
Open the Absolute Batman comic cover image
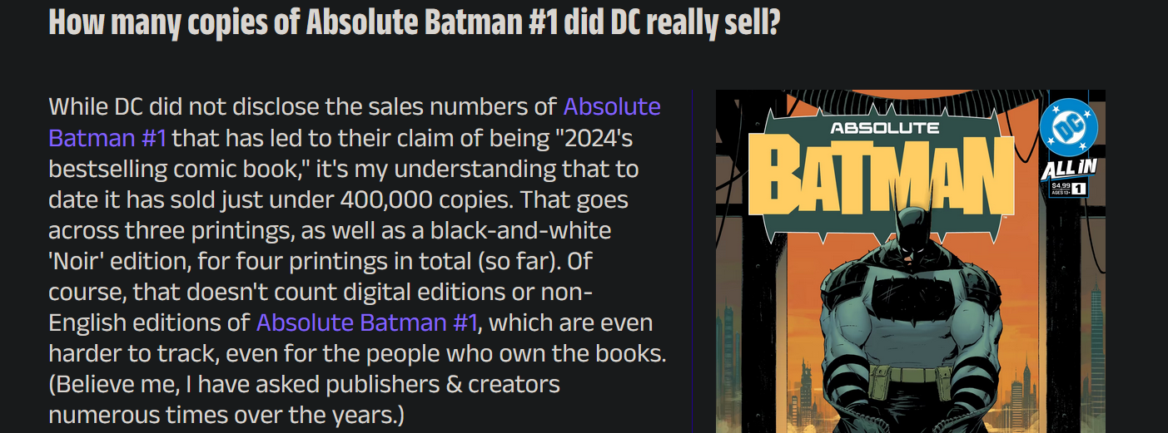pos(910,261)
